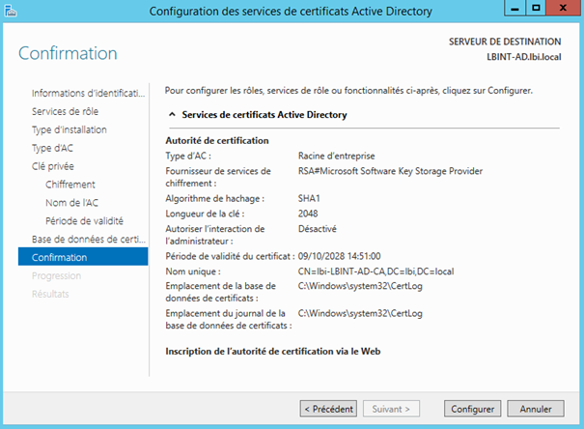Minimize the AD certificate configuration window
This screenshot has width=584, height=429.
(511, 11)
